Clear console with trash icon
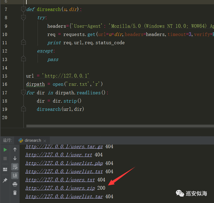Viewport: 214px width, 203px height. pyautogui.click(x=15, y=193)
